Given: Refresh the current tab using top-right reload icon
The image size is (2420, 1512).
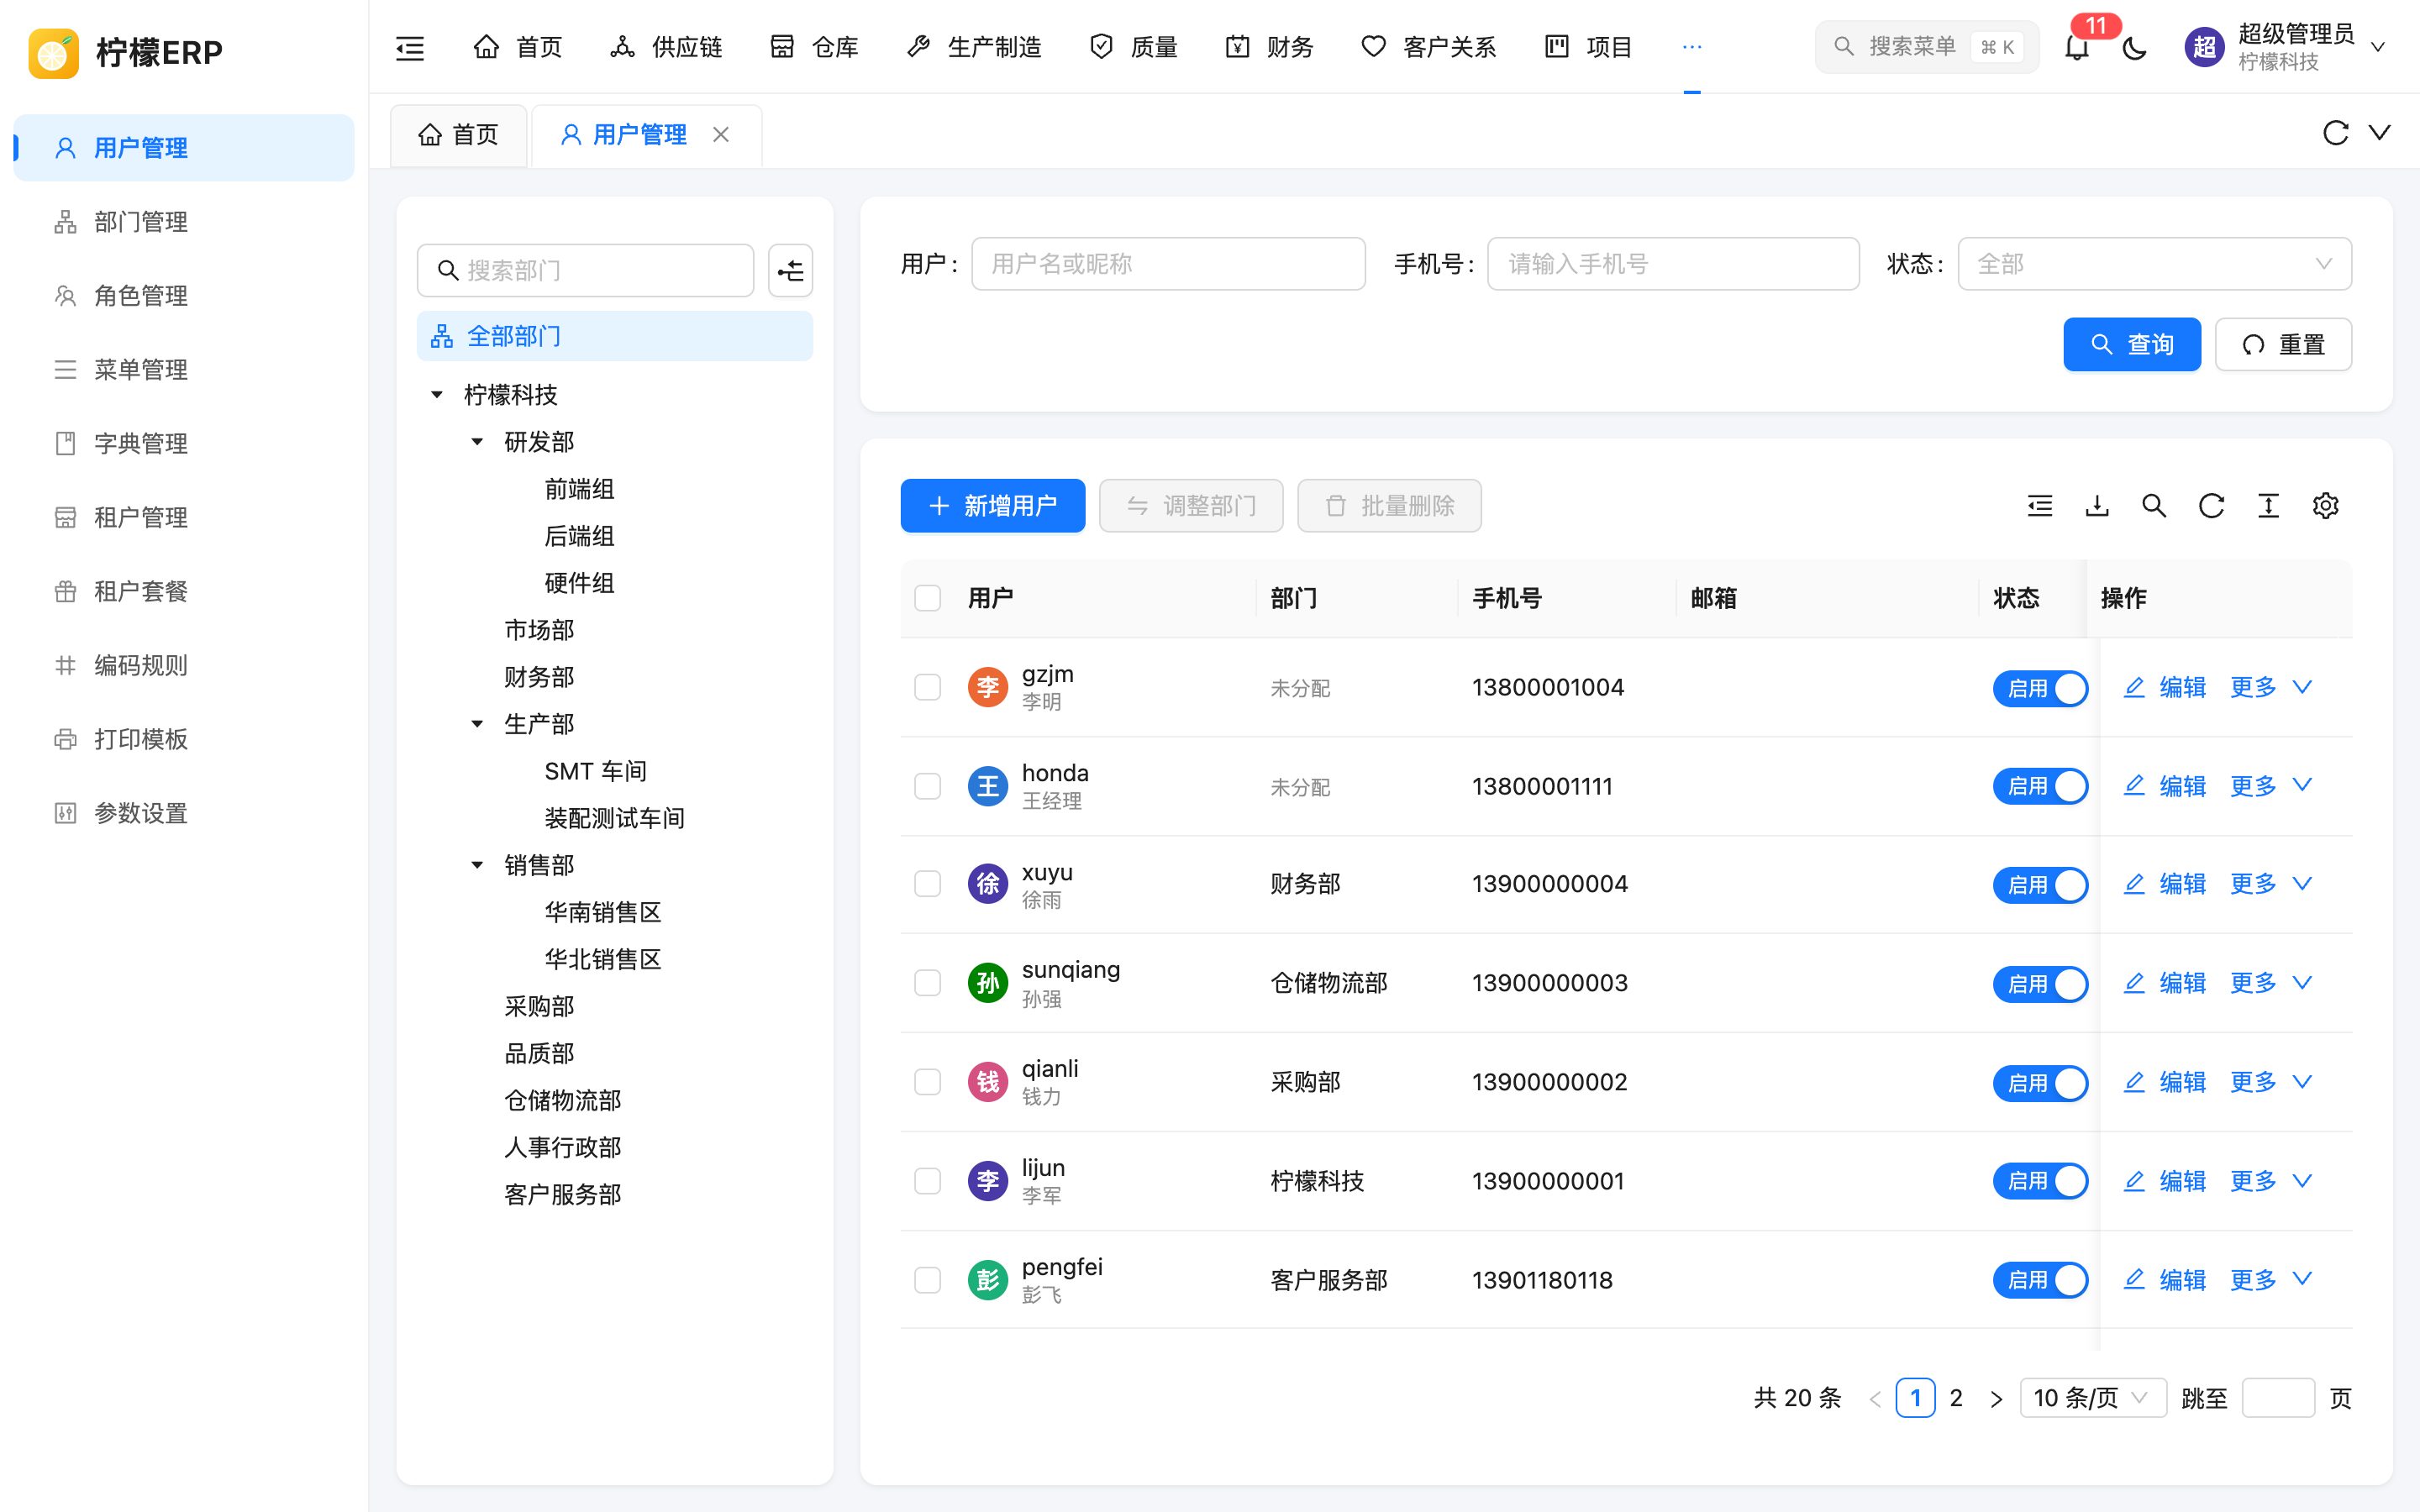Looking at the screenshot, I should point(2335,133).
